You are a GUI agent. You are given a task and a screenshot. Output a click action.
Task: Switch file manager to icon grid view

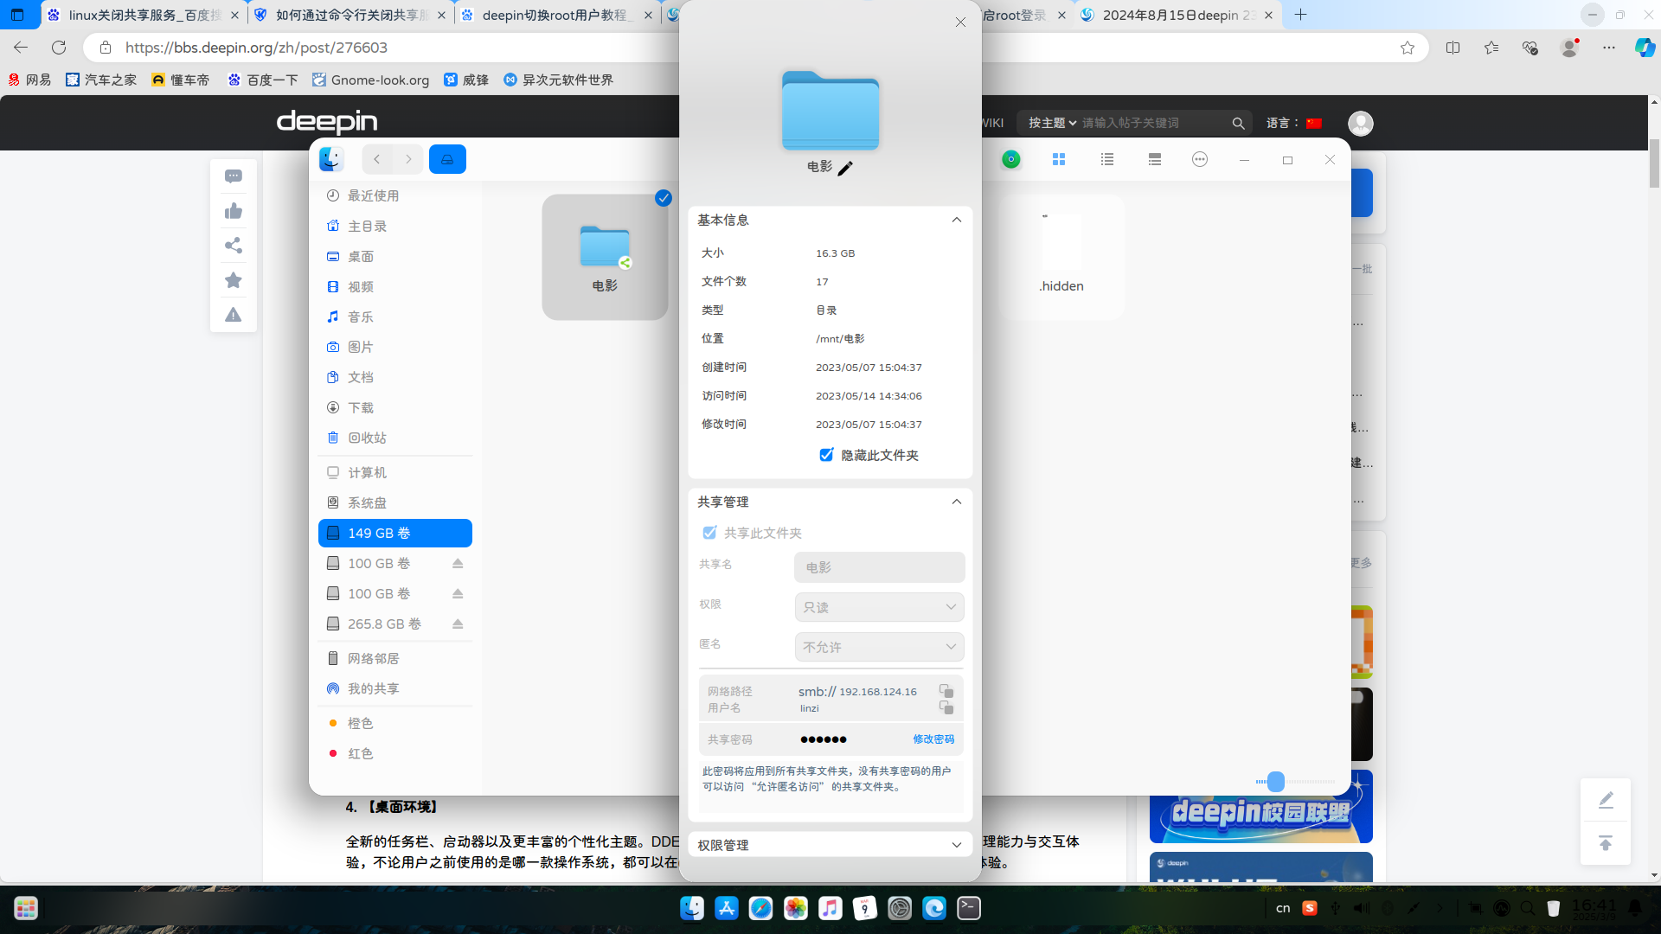(1059, 159)
